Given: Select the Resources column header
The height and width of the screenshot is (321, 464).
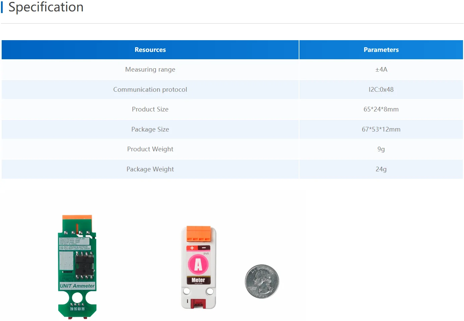Looking at the screenshot, I should 150,50.
